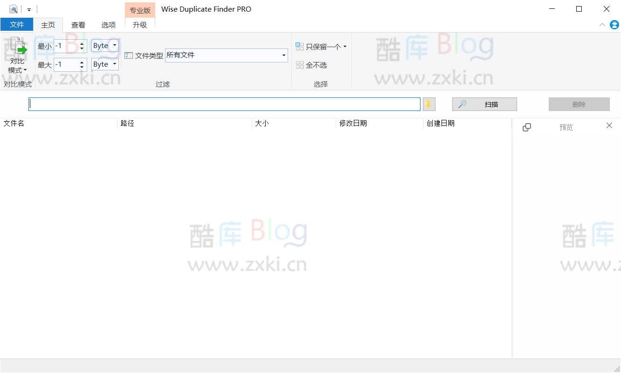The width and height of the screenshot is (621, 373).
Task: Open the Byte unit dropdown for 最小 size
Action: coord(114,45)
